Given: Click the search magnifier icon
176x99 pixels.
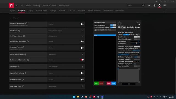Looking at the screenshot, I should 143,5.
